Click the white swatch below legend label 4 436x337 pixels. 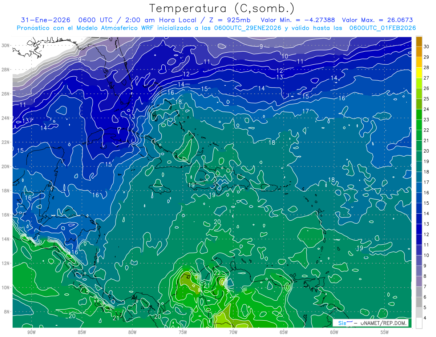click(x=419, y=323)
